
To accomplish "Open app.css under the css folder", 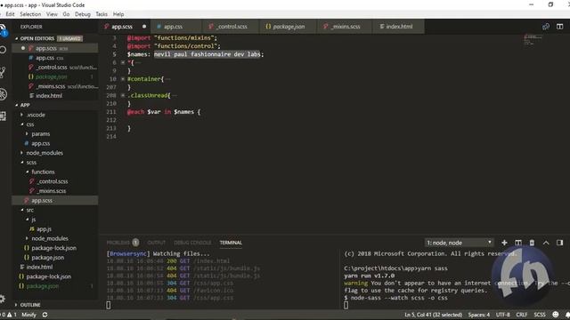I will coord(40,143).
